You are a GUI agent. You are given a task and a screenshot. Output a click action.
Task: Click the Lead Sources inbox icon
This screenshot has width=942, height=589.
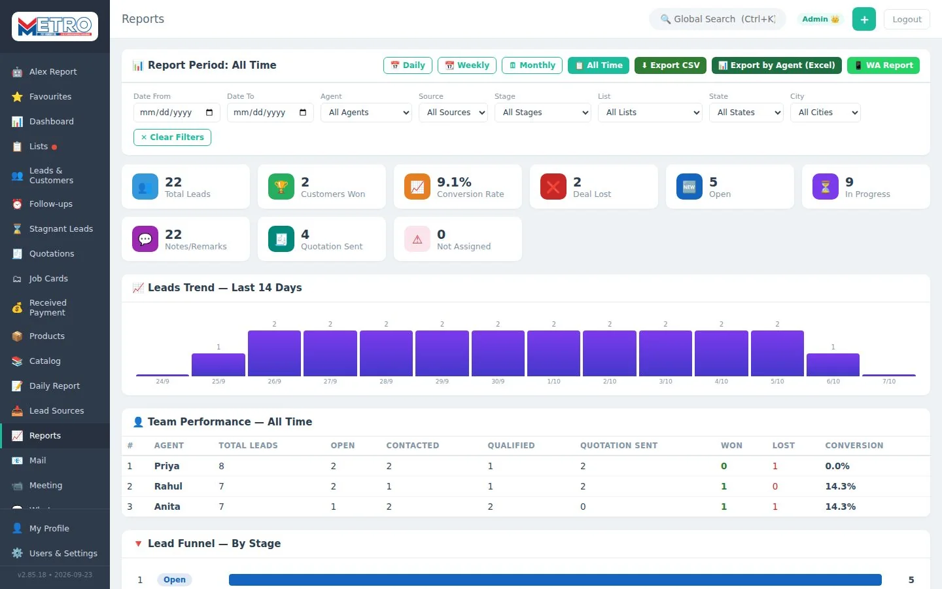[17, 411]
